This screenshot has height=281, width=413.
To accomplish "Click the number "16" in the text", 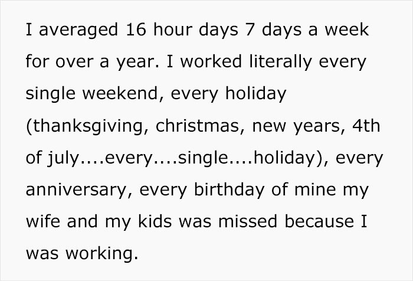I will point(134,30).
